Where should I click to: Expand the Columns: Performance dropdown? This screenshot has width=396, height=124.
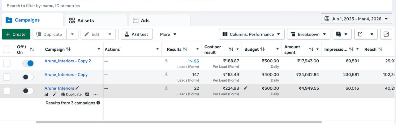click(x=251, y=34)
